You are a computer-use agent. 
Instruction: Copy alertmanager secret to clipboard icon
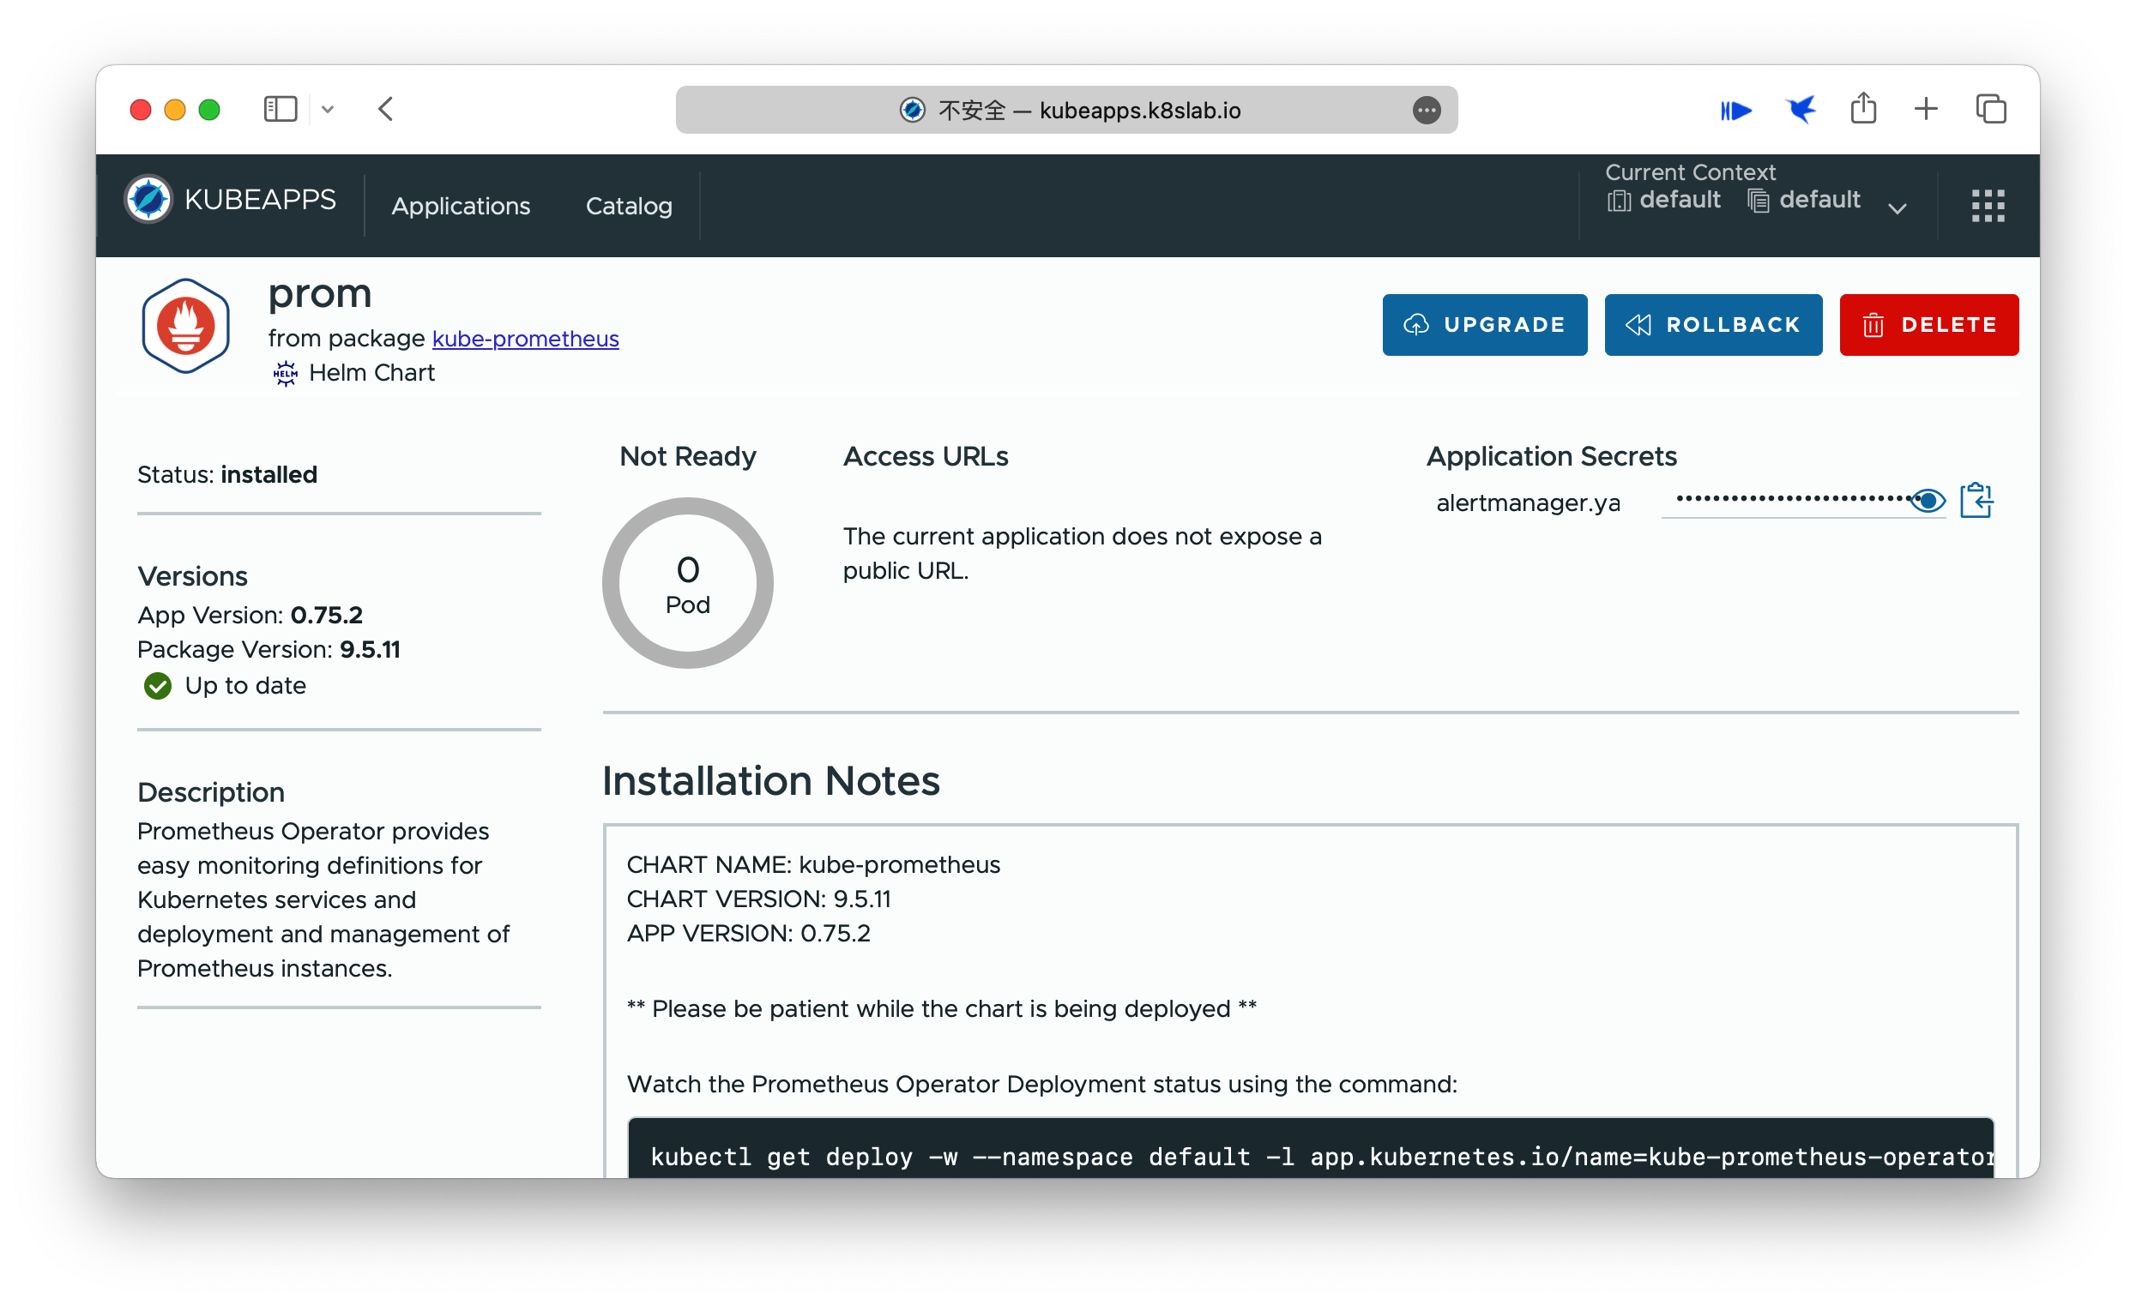point(1976,501)
